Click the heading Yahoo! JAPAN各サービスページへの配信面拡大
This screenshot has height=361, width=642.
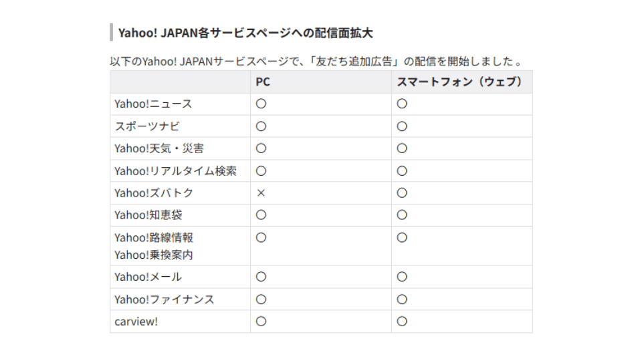[245, 33]
